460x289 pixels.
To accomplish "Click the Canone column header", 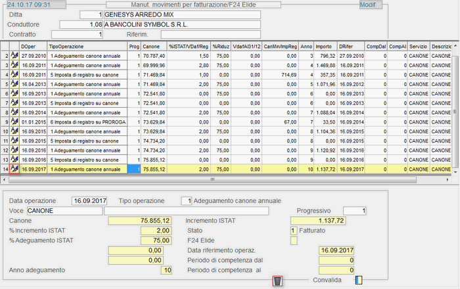I will pos(154,47).
